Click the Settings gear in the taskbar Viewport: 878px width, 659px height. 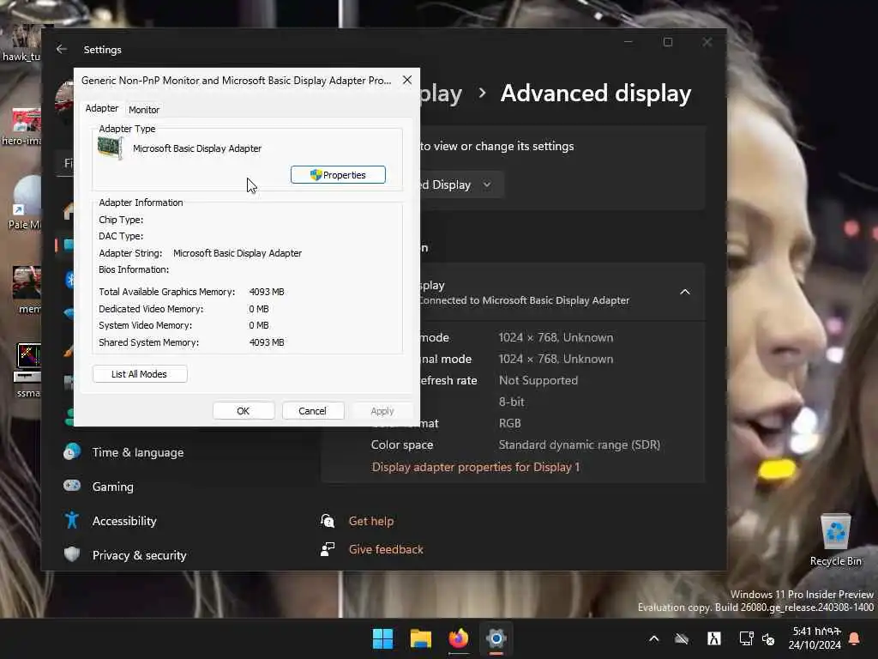click(x=496, y=638)
